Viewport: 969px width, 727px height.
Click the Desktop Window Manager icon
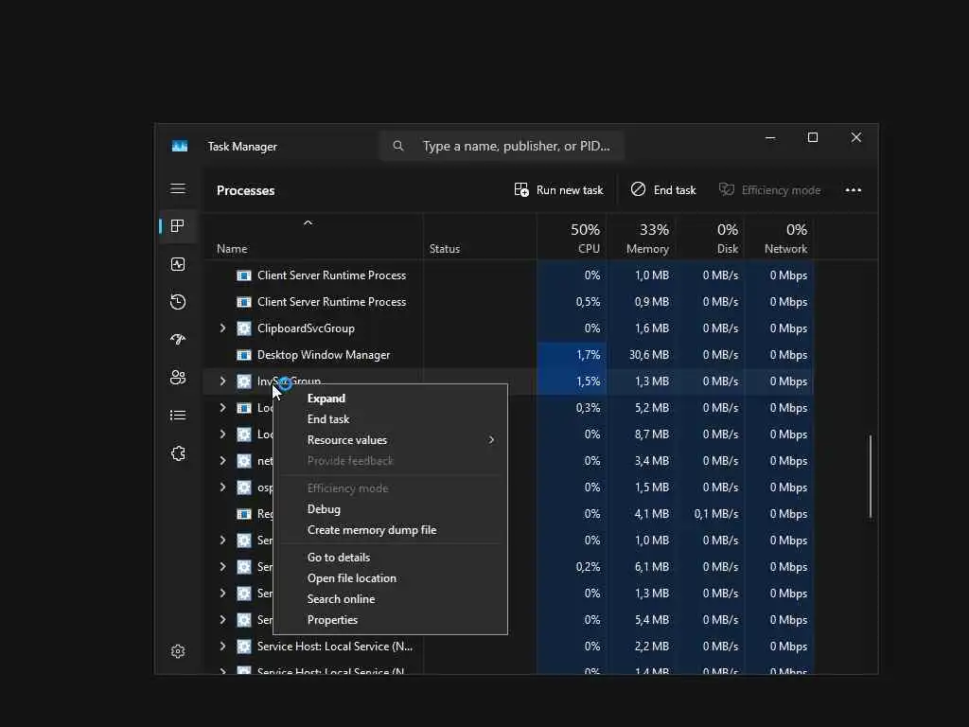(244, 355)
